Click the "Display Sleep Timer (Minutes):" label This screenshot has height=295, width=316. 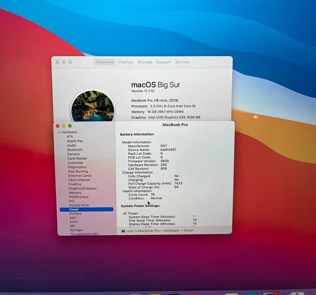tap(152, 224)
